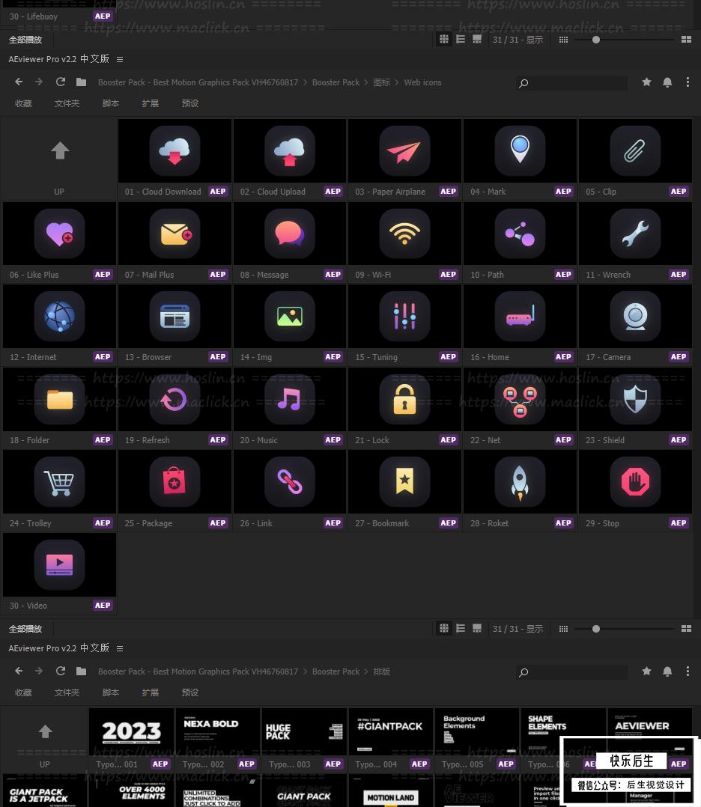Click 全部播放 above the Web icons panel
Viewport: 701px width, 807px height.
25,40
